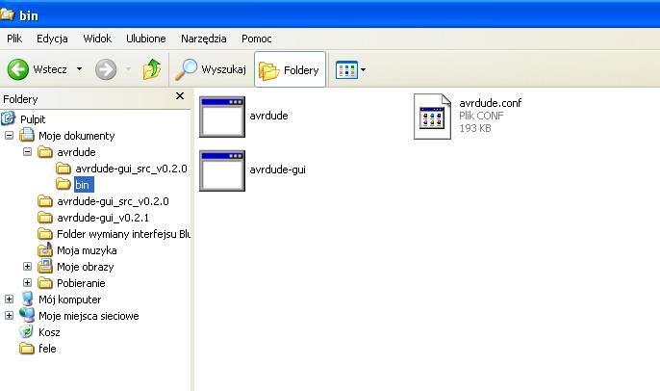
Task: Click the Wyszukaj search button label
Action: point(223,69)
